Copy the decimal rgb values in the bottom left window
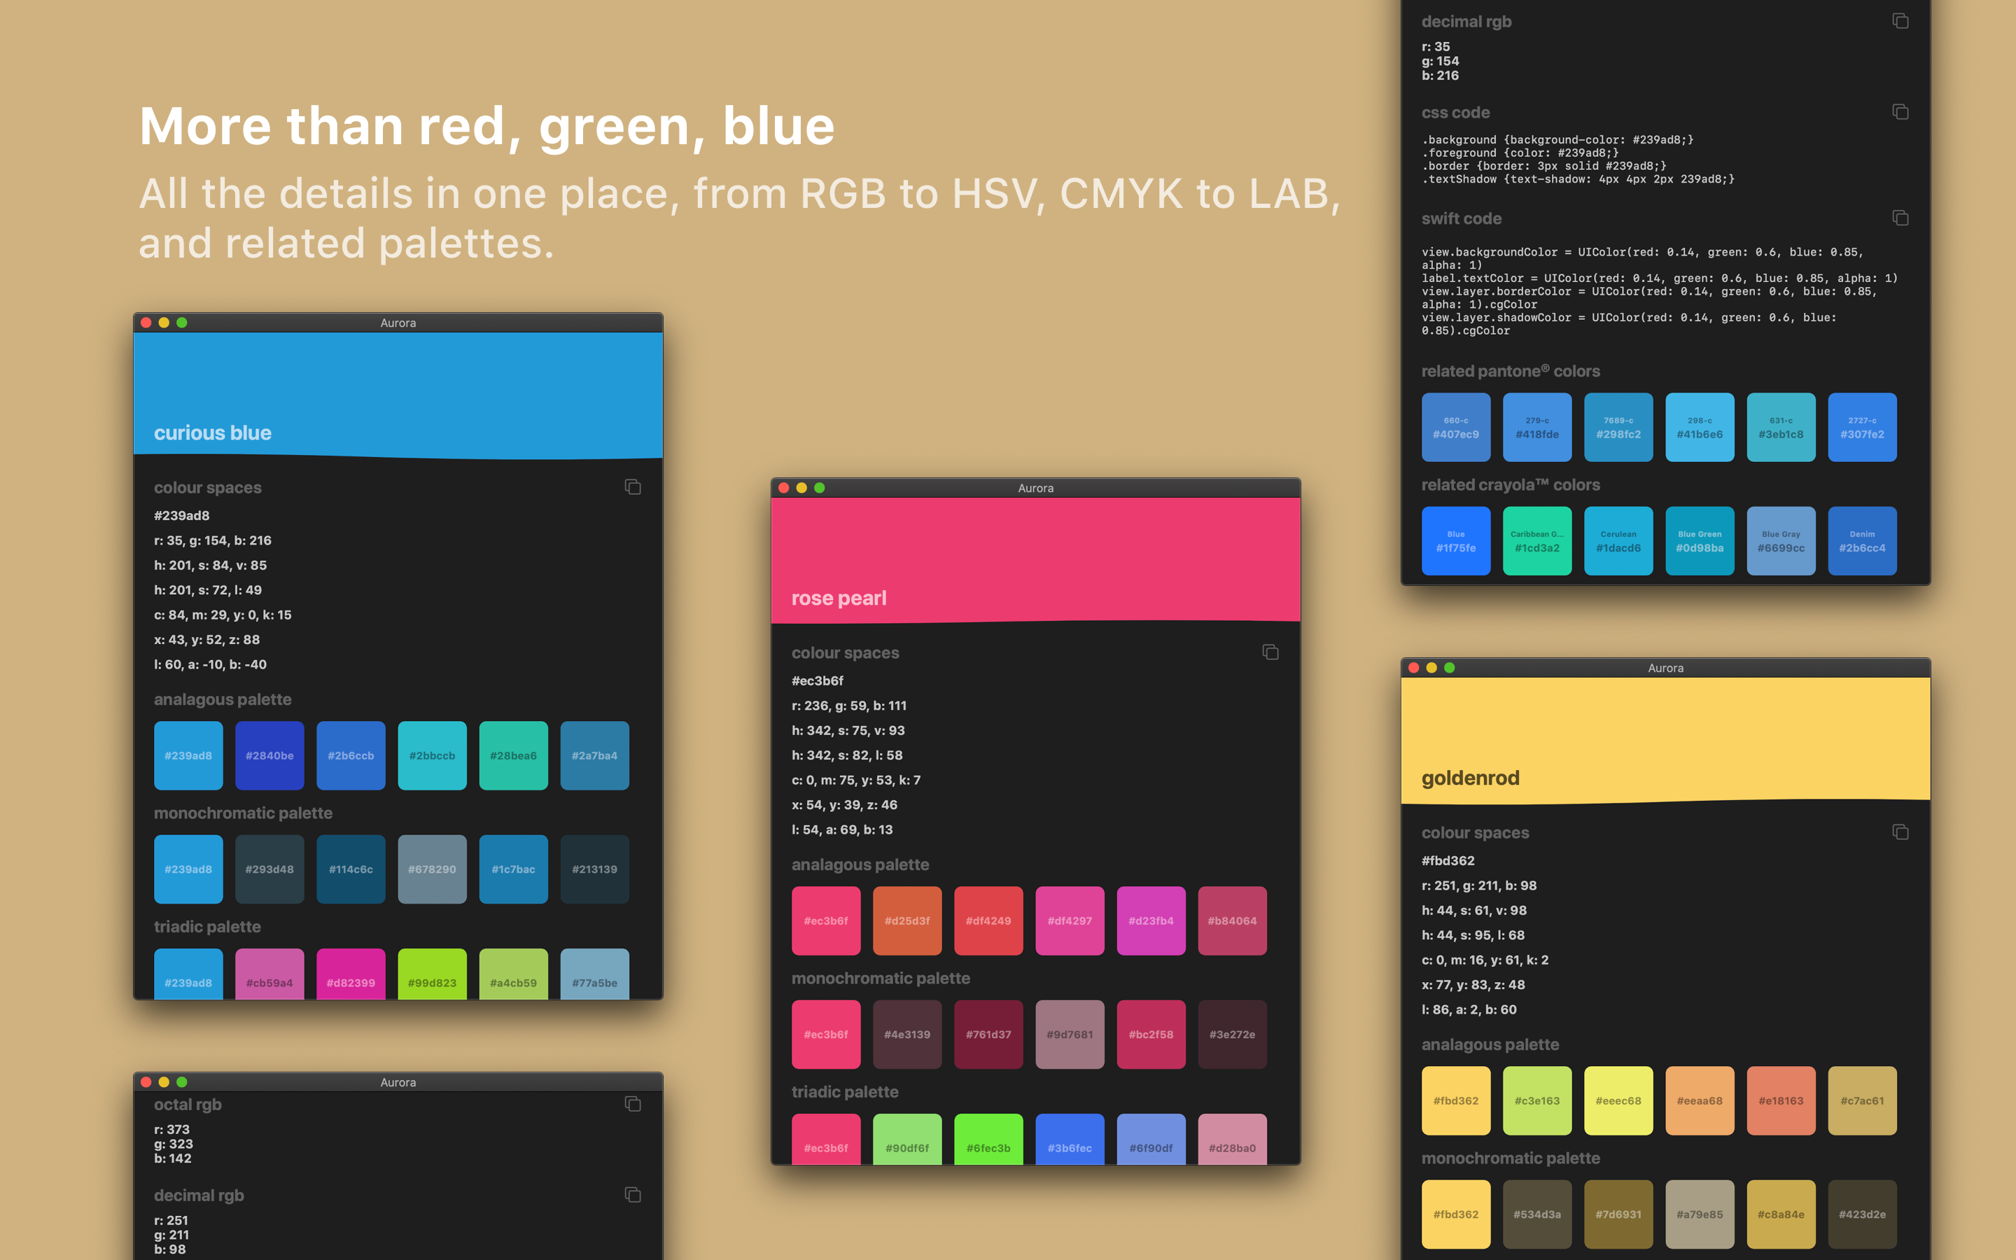Screen dimensions: 2016x1260 click(x=632, y=1194)
